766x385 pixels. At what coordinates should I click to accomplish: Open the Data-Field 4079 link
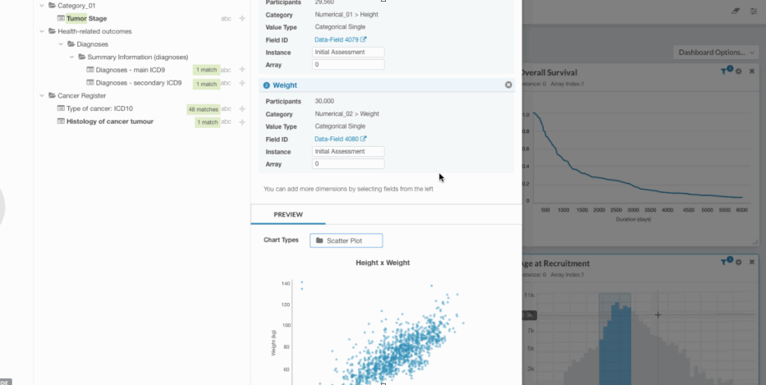pyautogui.click(x=340, y=39)
